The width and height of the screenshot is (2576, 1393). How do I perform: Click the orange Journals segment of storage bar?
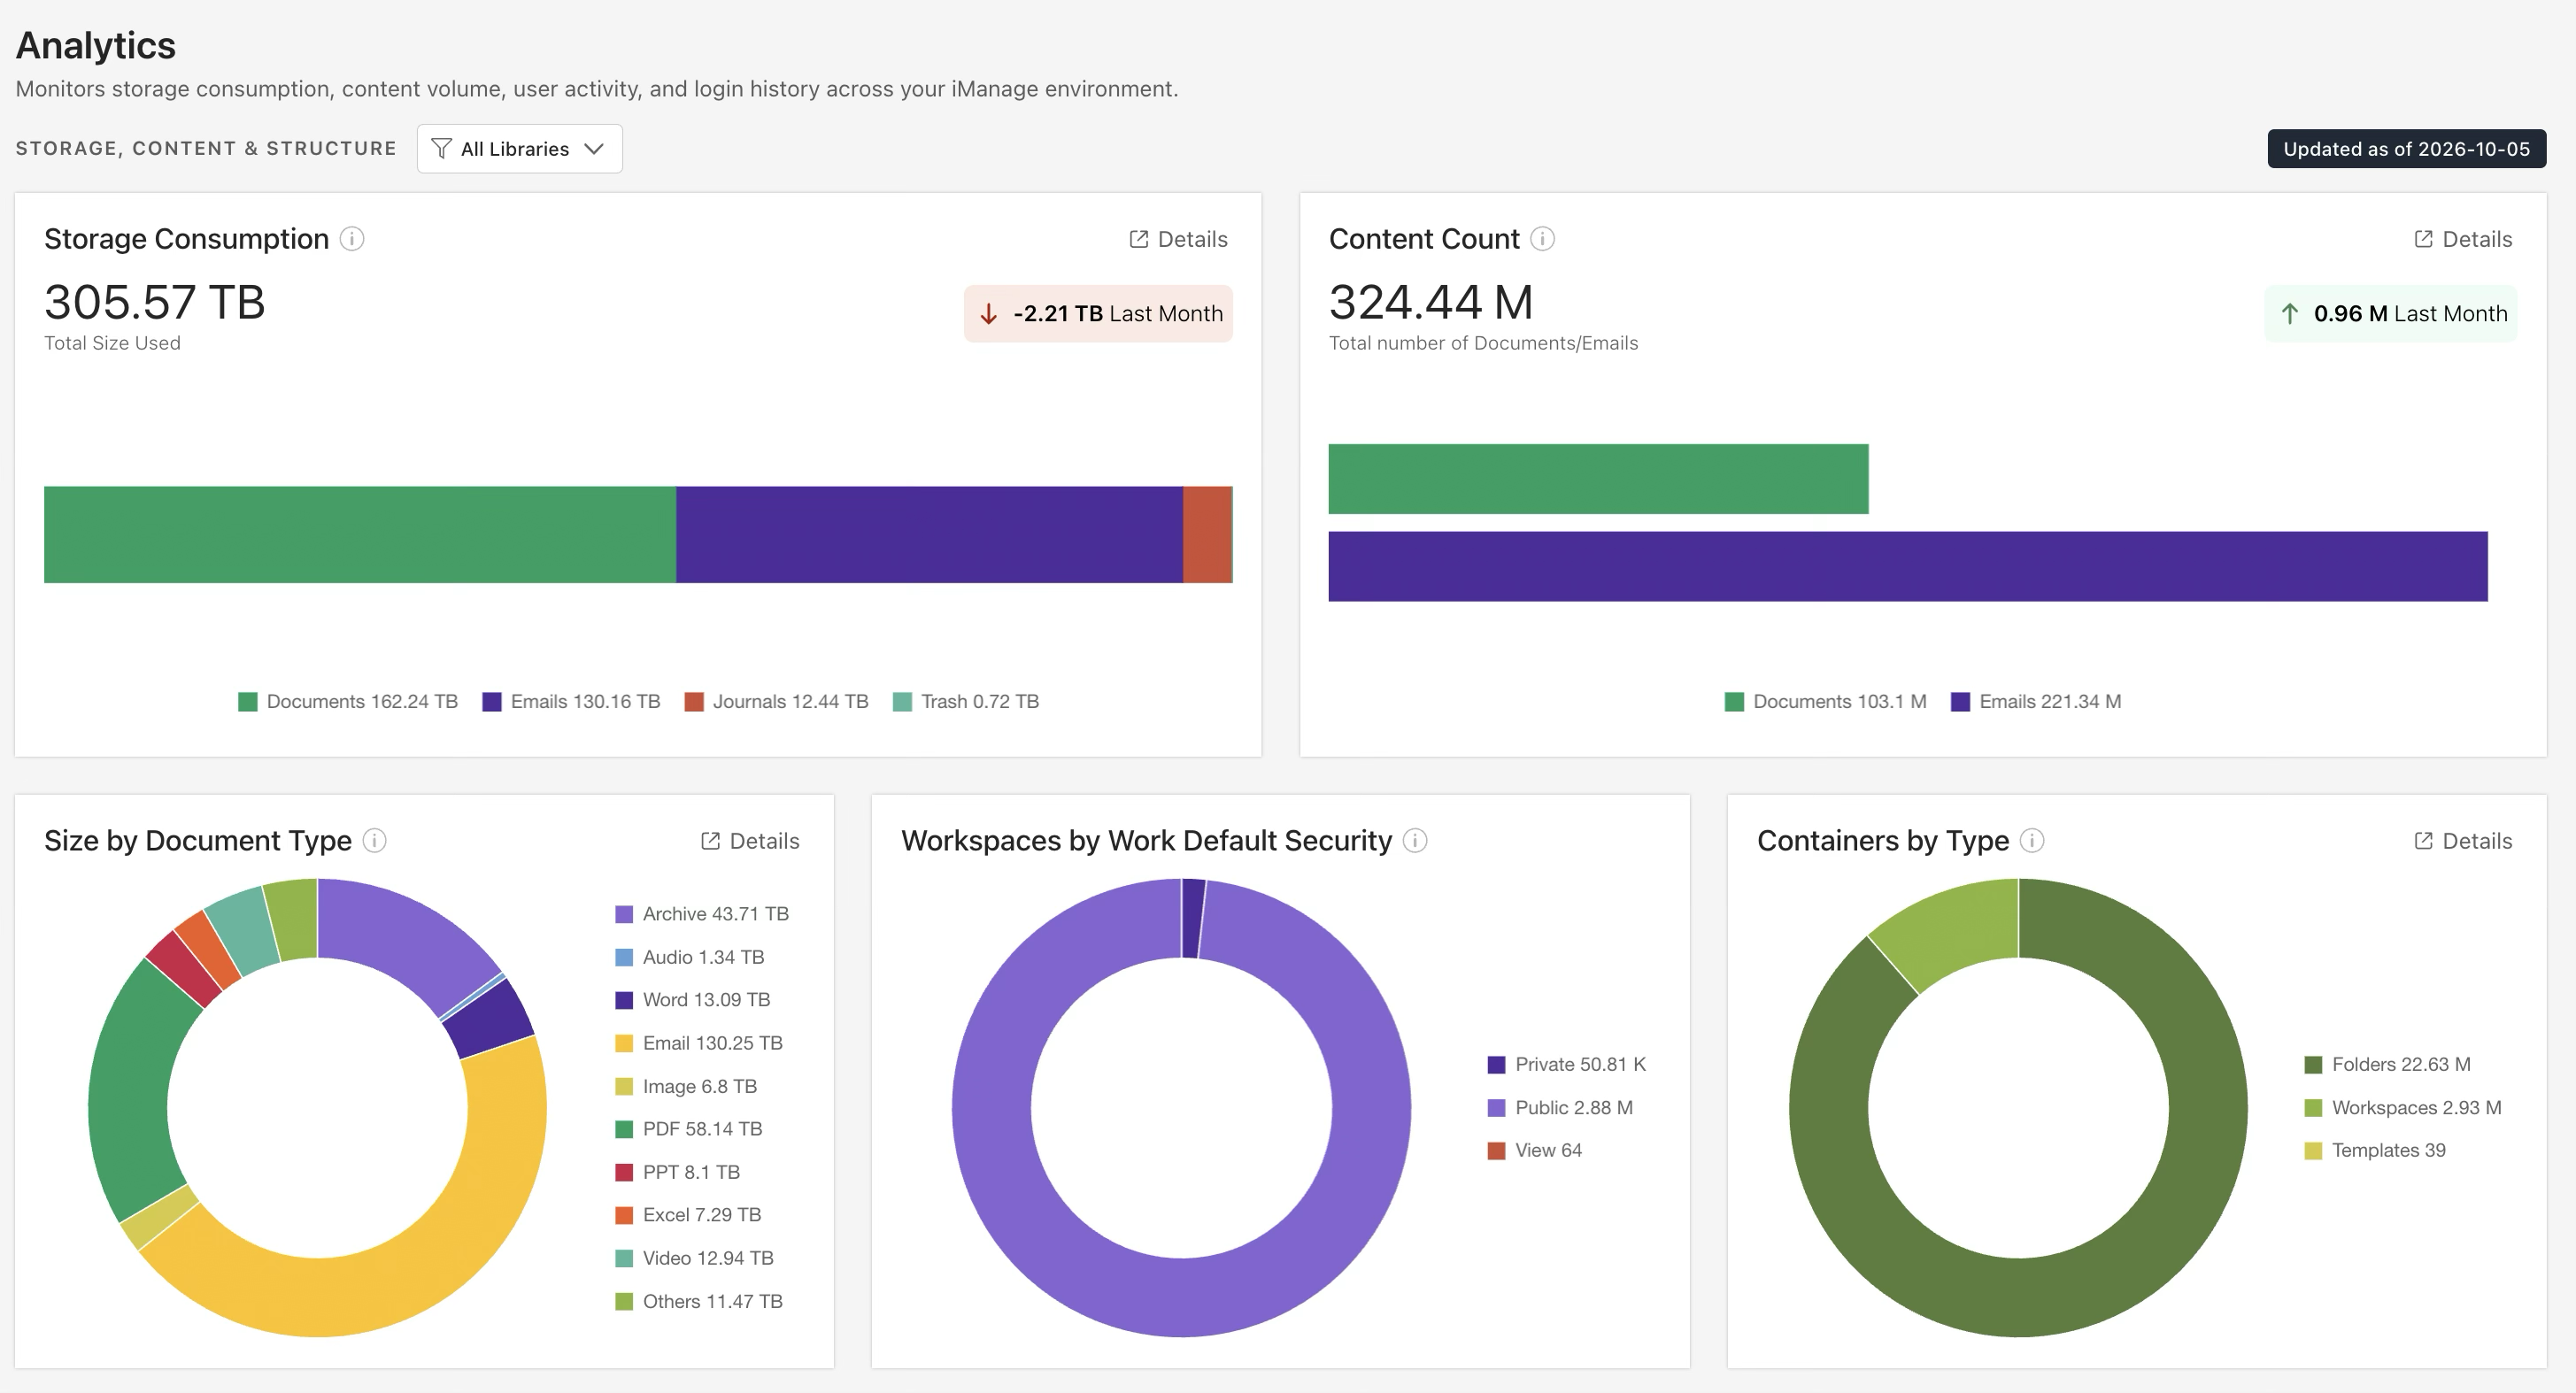point(1207,535)
